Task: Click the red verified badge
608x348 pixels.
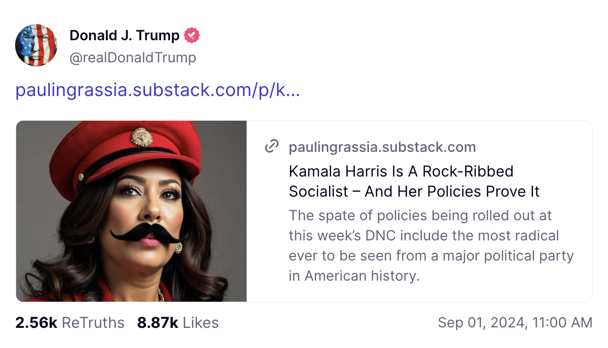Action: point(192,35)
